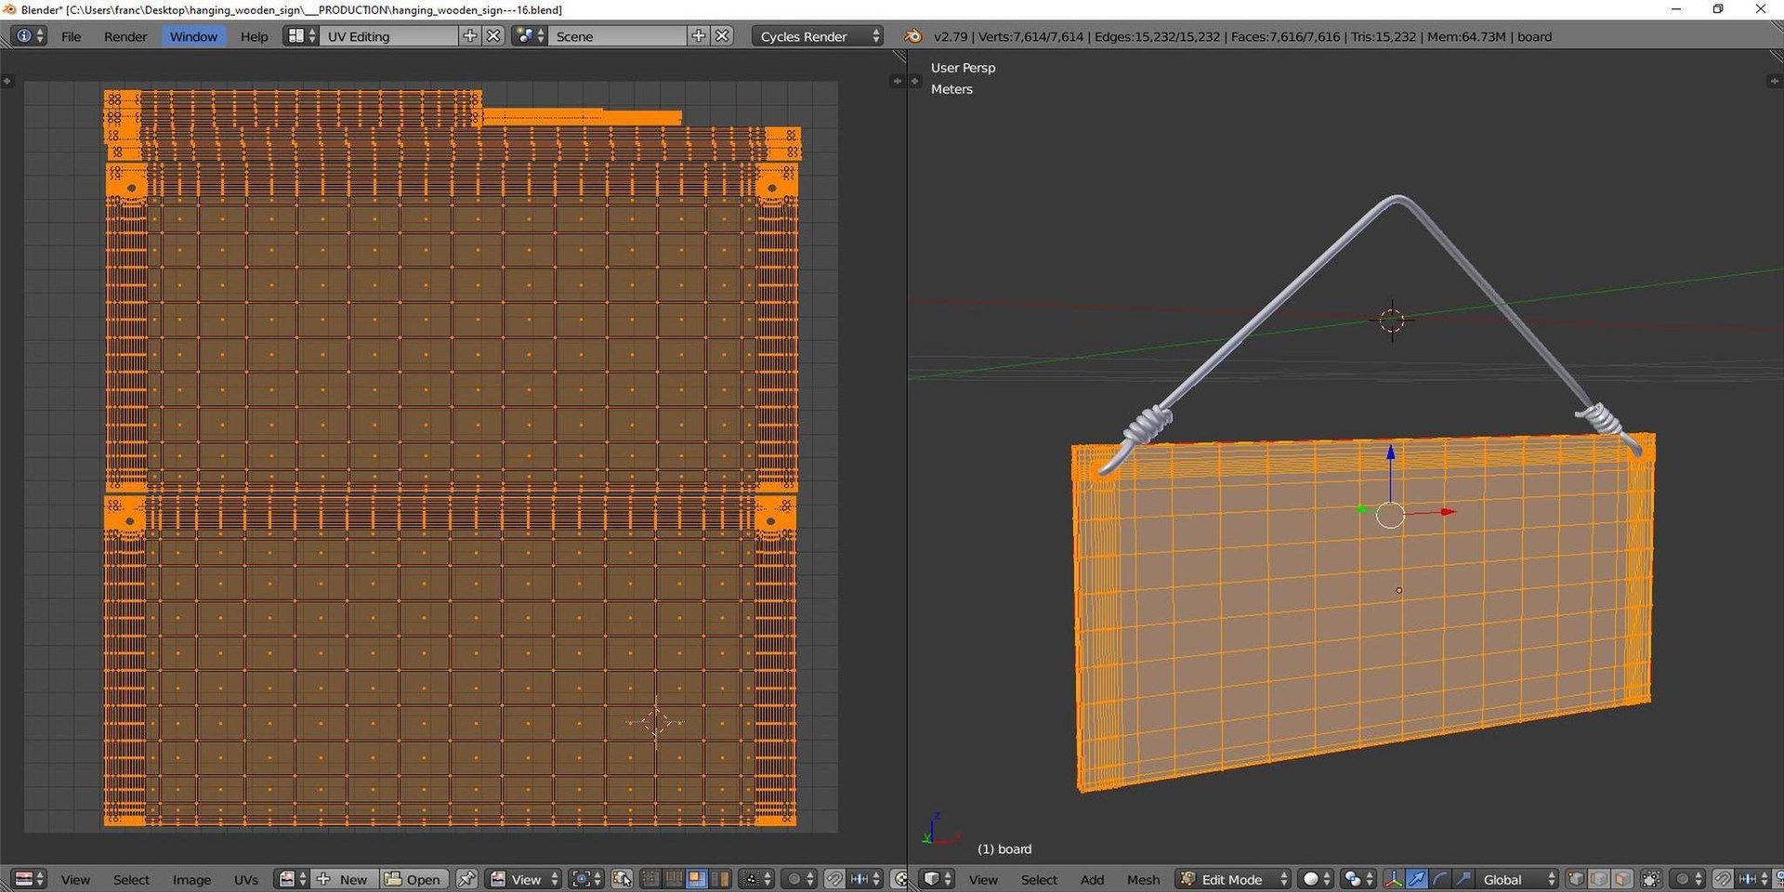Screen dimensions: 1784x892
Task: Switch to UV island select mode
Action: [x=720, y=879]
